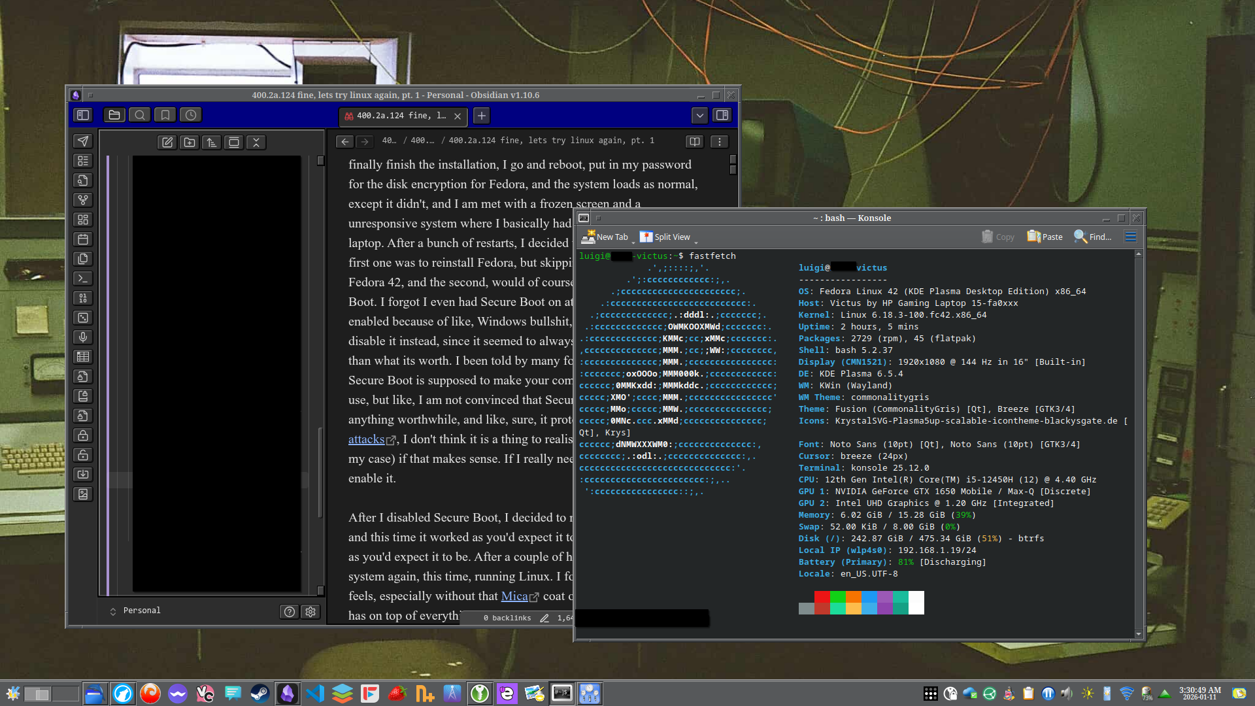Expand the Obsidian tab list dropdown
Screen dimensions: 1255x706
(699, 115)
